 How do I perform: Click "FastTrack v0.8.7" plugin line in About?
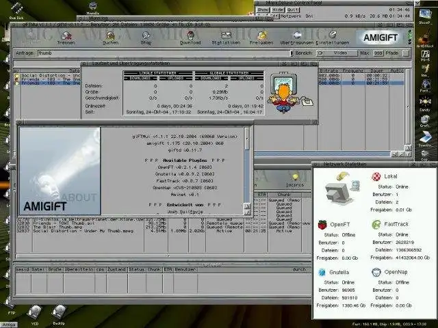pyautogui.click(x=185, y=180)
